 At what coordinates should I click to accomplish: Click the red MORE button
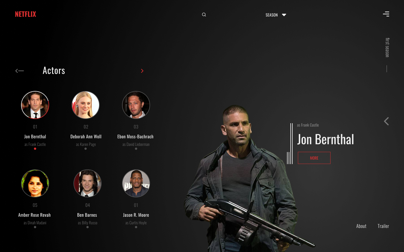pos(314,158)
